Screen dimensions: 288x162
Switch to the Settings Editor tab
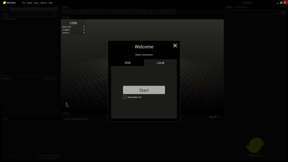241,7
